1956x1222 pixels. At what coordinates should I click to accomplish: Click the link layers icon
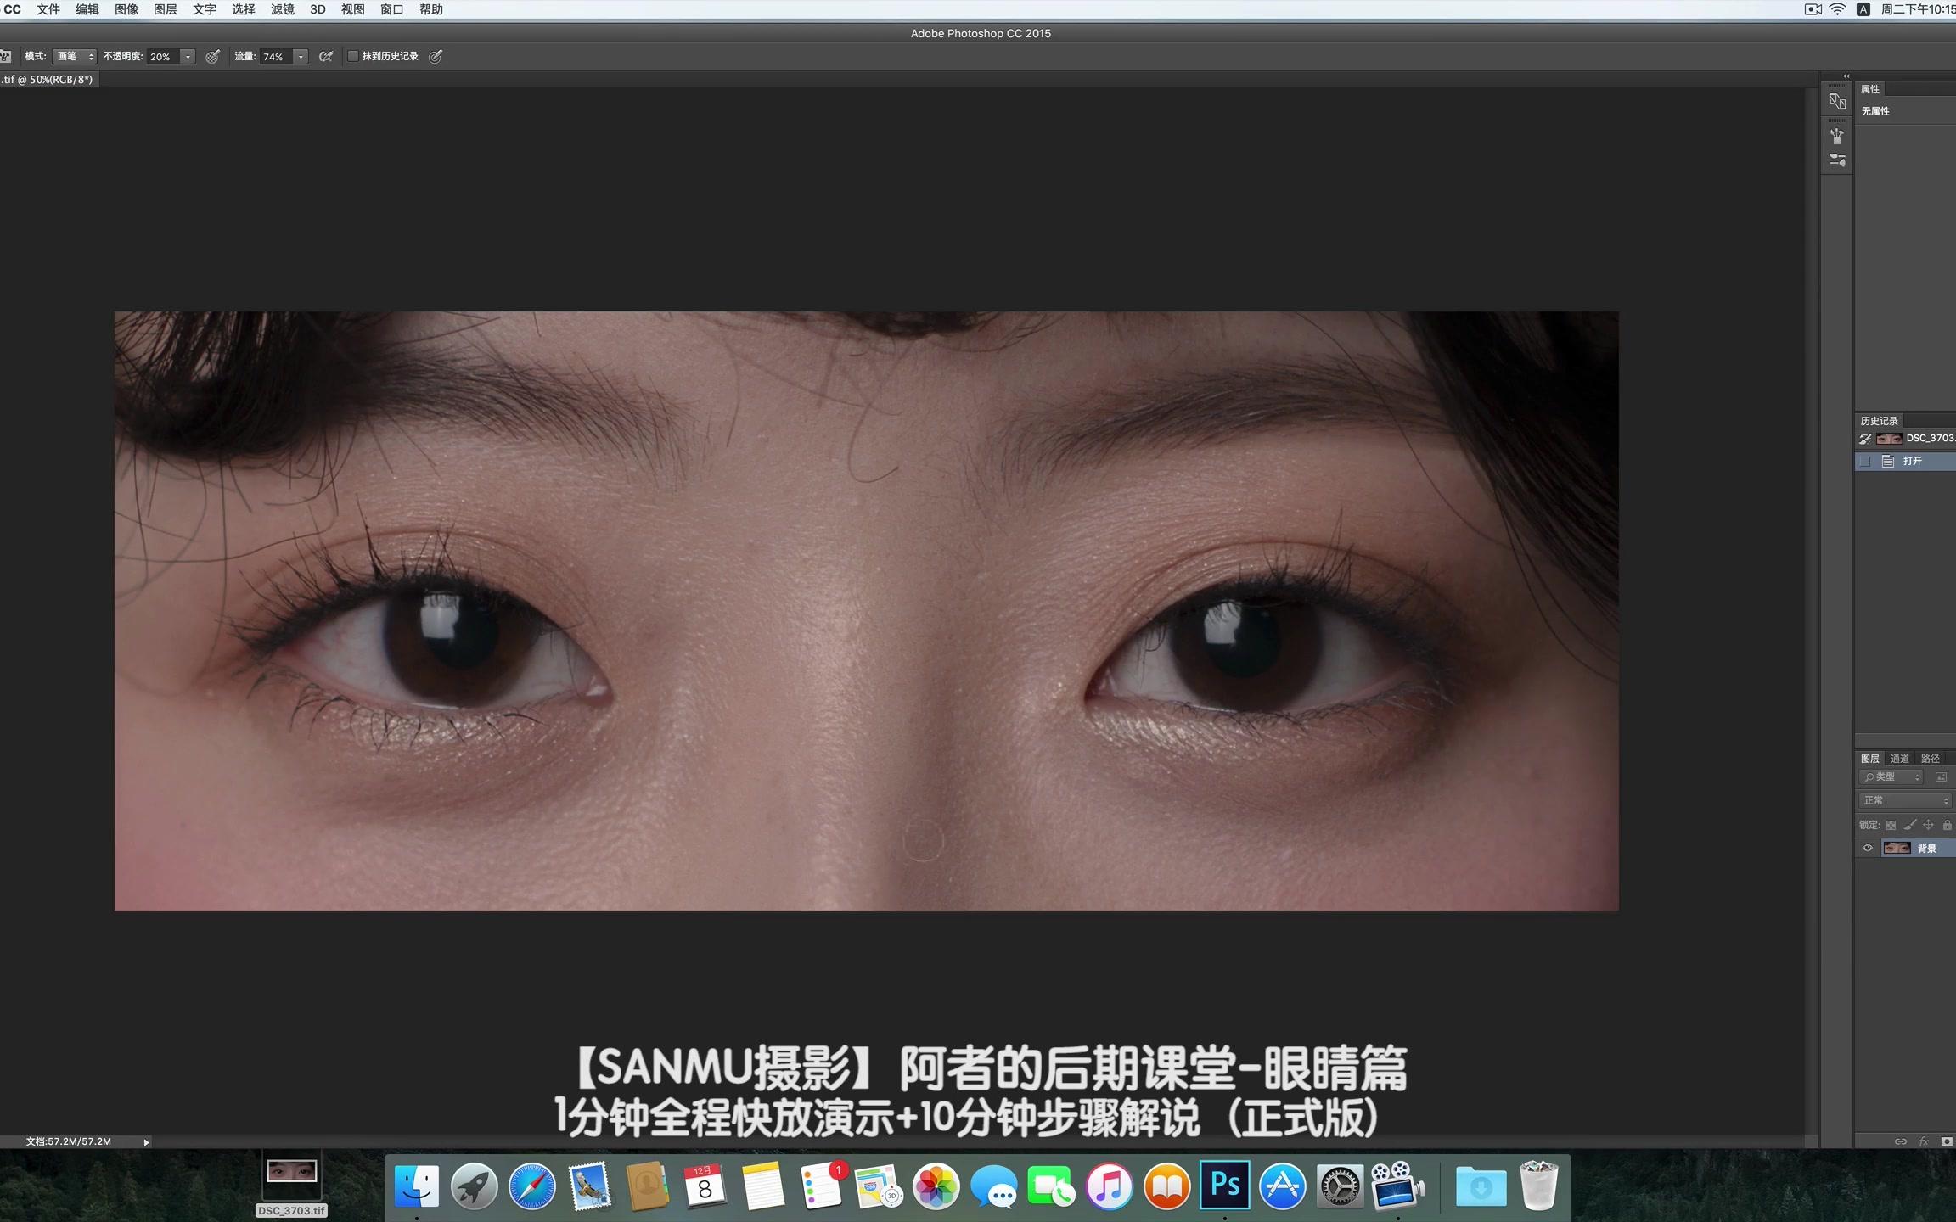tap(1901, 1141)
